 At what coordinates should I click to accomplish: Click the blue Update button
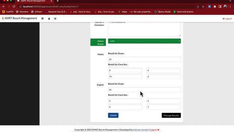113,115
